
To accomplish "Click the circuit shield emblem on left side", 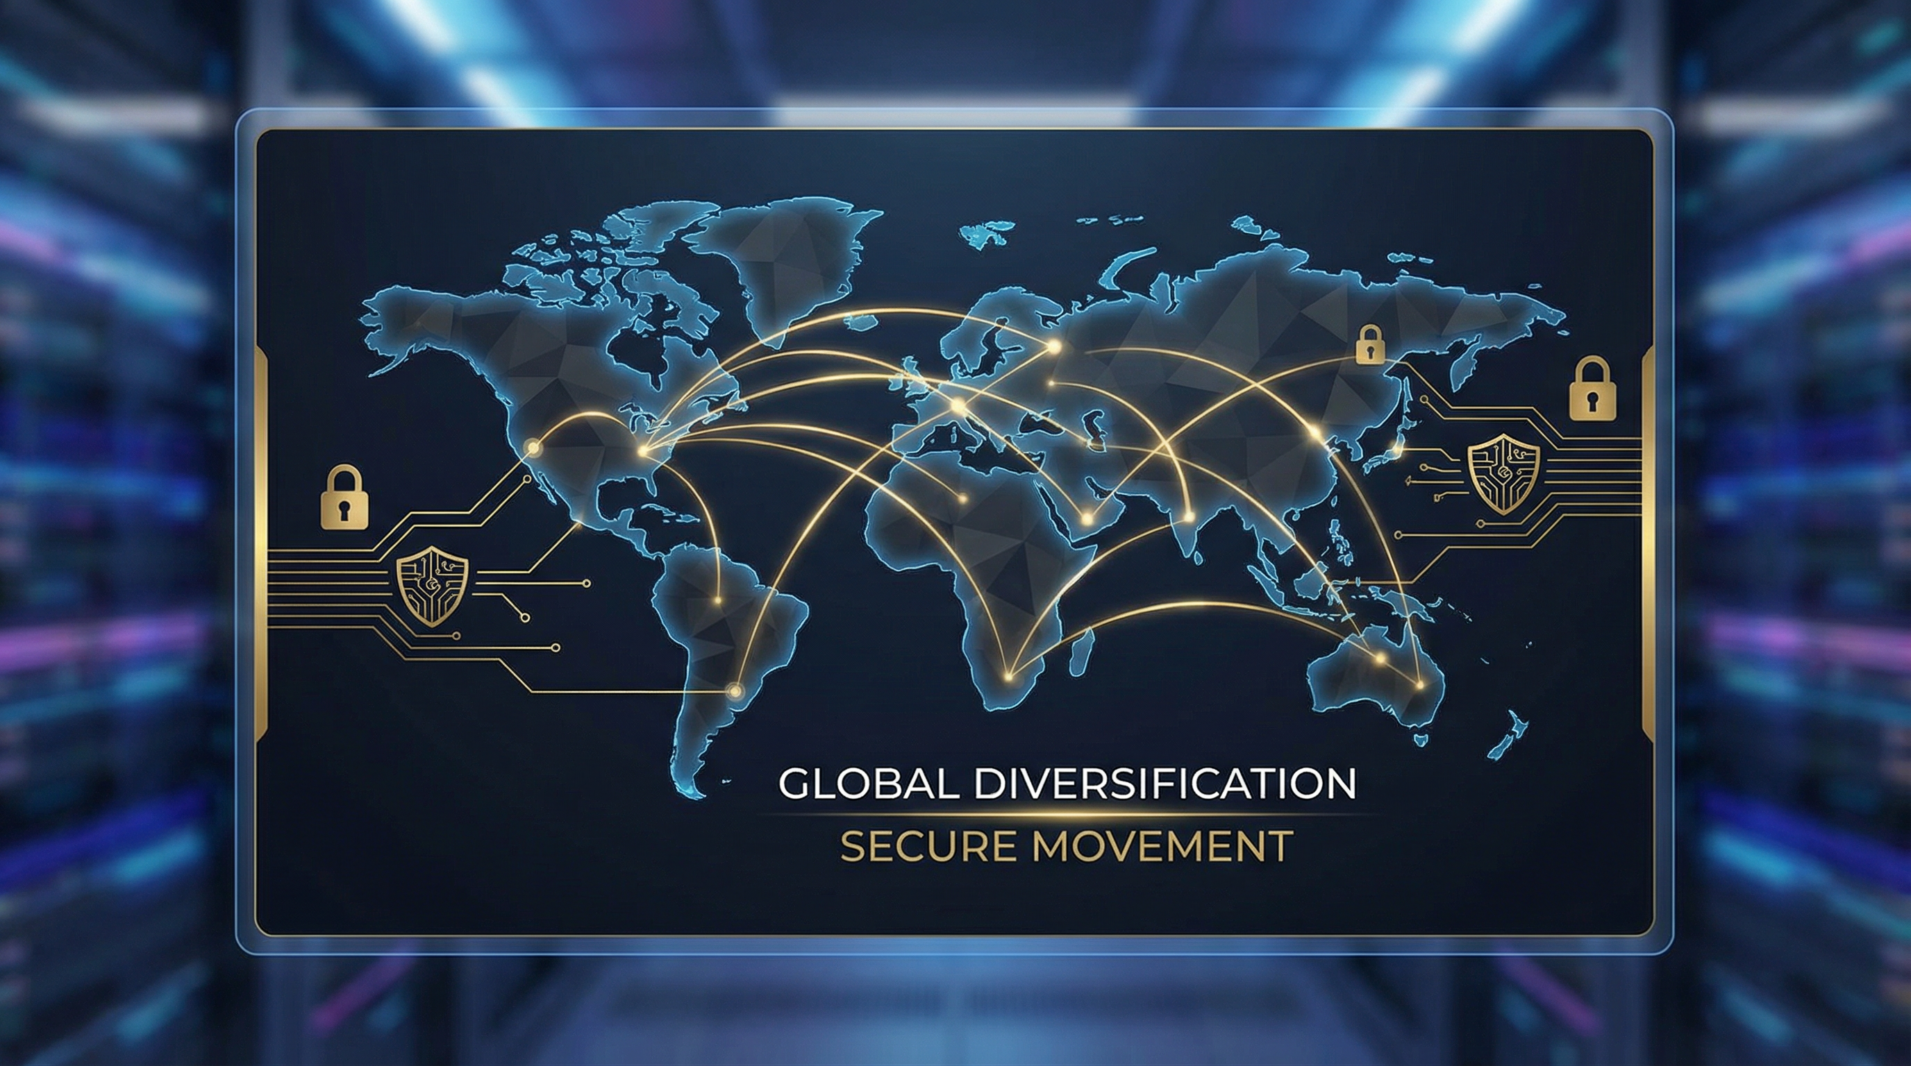I will [432, 587].
